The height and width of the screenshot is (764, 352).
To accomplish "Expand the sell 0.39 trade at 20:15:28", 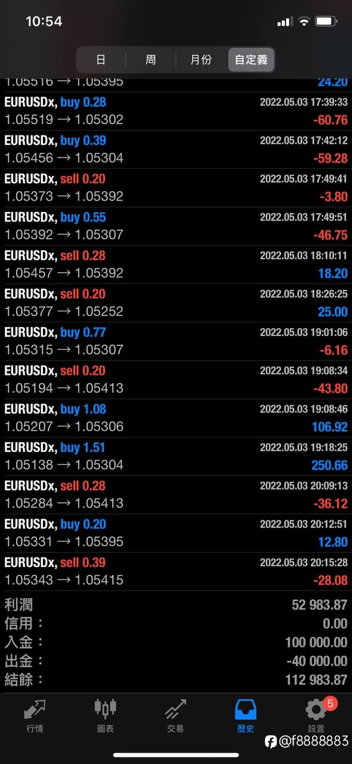I will 176,572.
